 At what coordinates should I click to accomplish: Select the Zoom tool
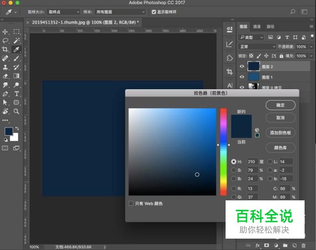click(16, 111)
